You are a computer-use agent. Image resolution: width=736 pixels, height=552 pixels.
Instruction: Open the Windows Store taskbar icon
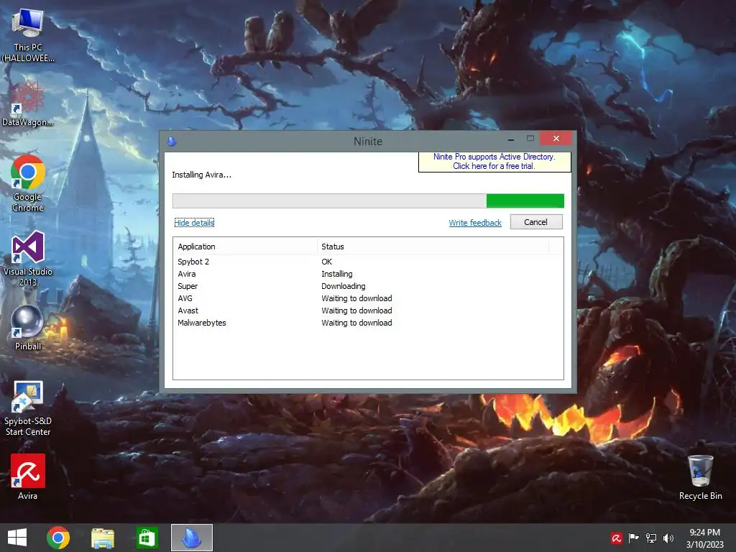[147, 538]
